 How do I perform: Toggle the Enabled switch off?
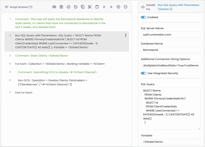144,17
